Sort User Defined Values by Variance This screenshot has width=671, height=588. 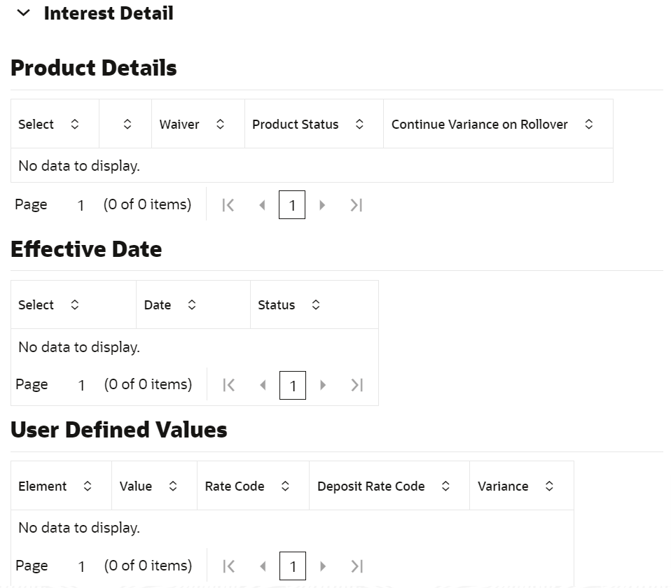pos(549,486)
